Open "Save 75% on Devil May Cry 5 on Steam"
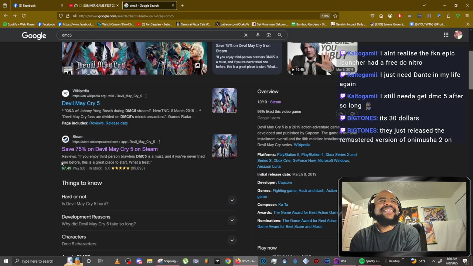Image resolution: width=473 pixels, height=266 pixels. point(110,149)
